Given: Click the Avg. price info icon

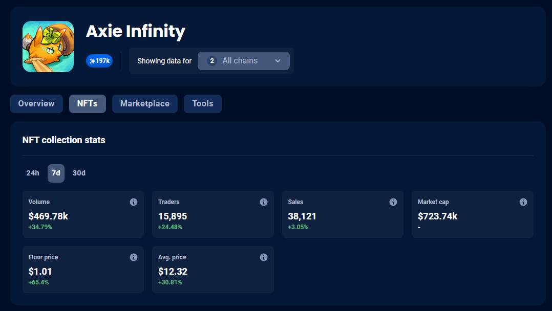Looking at the screenshot, I should click(263, 257).
